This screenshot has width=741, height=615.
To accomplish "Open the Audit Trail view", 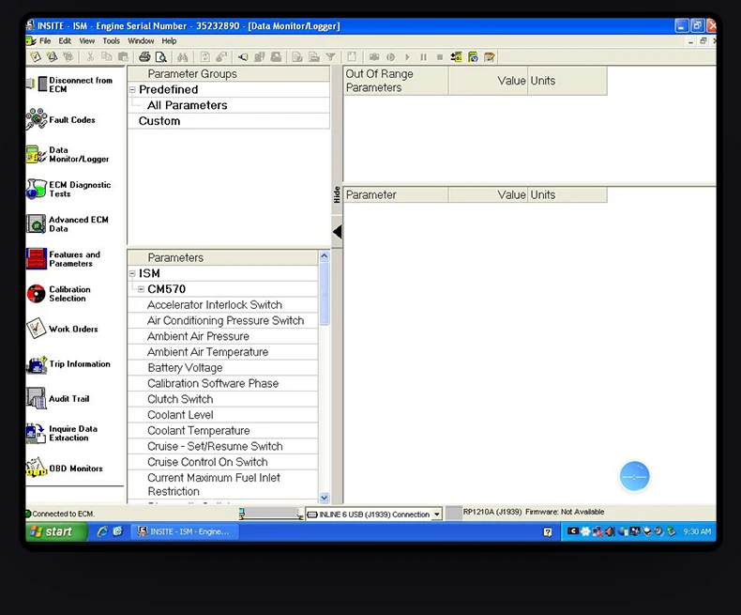I will 58,398.
